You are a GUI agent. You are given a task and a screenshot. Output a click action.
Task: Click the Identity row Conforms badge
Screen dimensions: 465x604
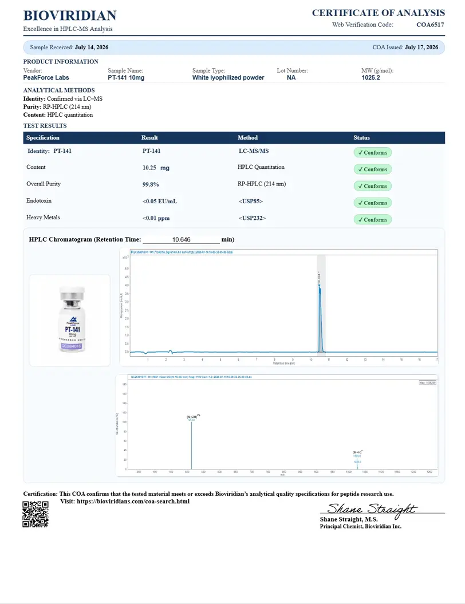(373, 152)
